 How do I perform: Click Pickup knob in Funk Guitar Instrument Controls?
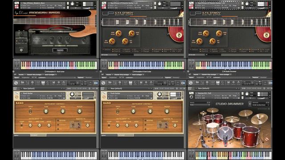coord(167,111)
